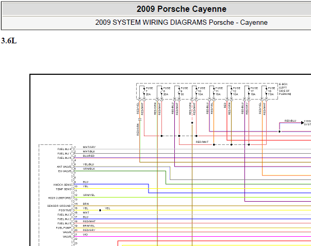The width and height of the screenshot is (311, 246).
Task: Click the Fuse 18 7.5A label
Action: point(271,91)
